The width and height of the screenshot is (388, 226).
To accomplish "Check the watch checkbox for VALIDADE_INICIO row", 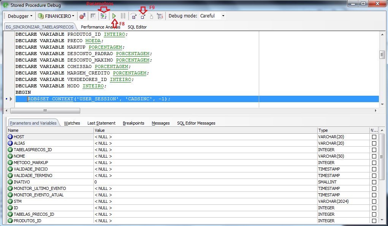I will click(374, 169).
